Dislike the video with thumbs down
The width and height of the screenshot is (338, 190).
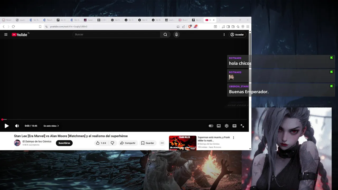(x=112, y=143)
